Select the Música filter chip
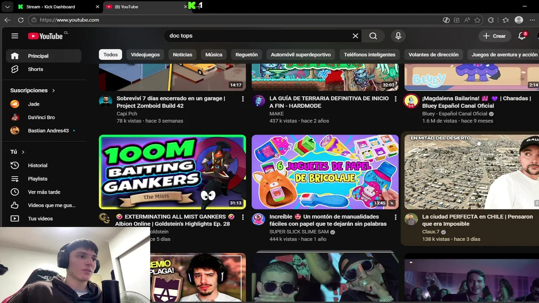The height and width of the screenshot is (303, 539). [x=214, y=55]
